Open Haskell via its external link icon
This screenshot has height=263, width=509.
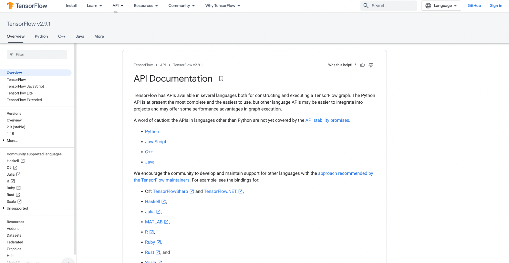pos(163,201)
